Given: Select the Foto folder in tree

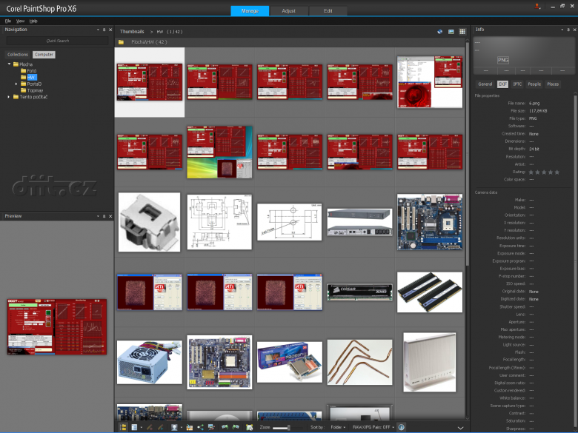Looking at the screenshot, I should coord(33,70).
